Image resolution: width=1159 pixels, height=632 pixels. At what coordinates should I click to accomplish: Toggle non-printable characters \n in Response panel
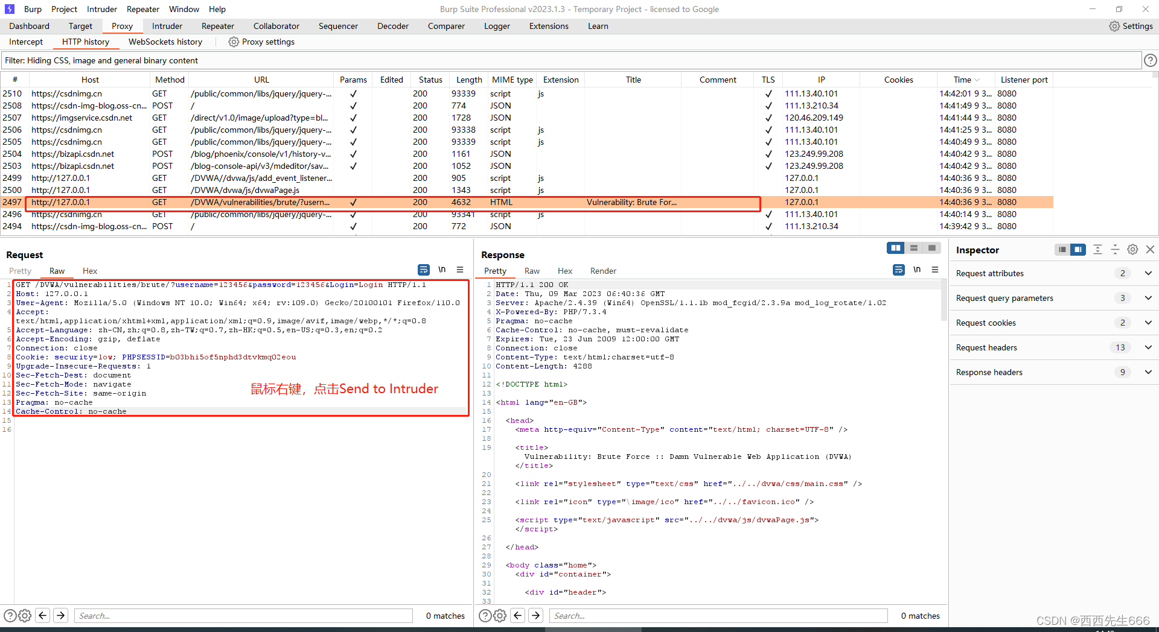(x=917, y=270)
